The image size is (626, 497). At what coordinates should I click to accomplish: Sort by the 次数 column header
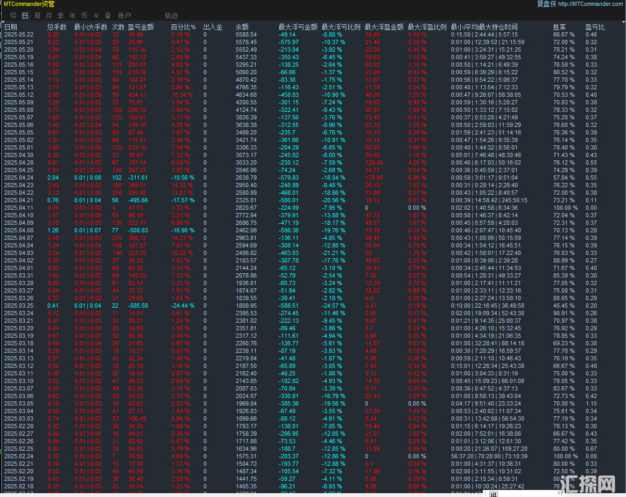[x=118, y=27]
